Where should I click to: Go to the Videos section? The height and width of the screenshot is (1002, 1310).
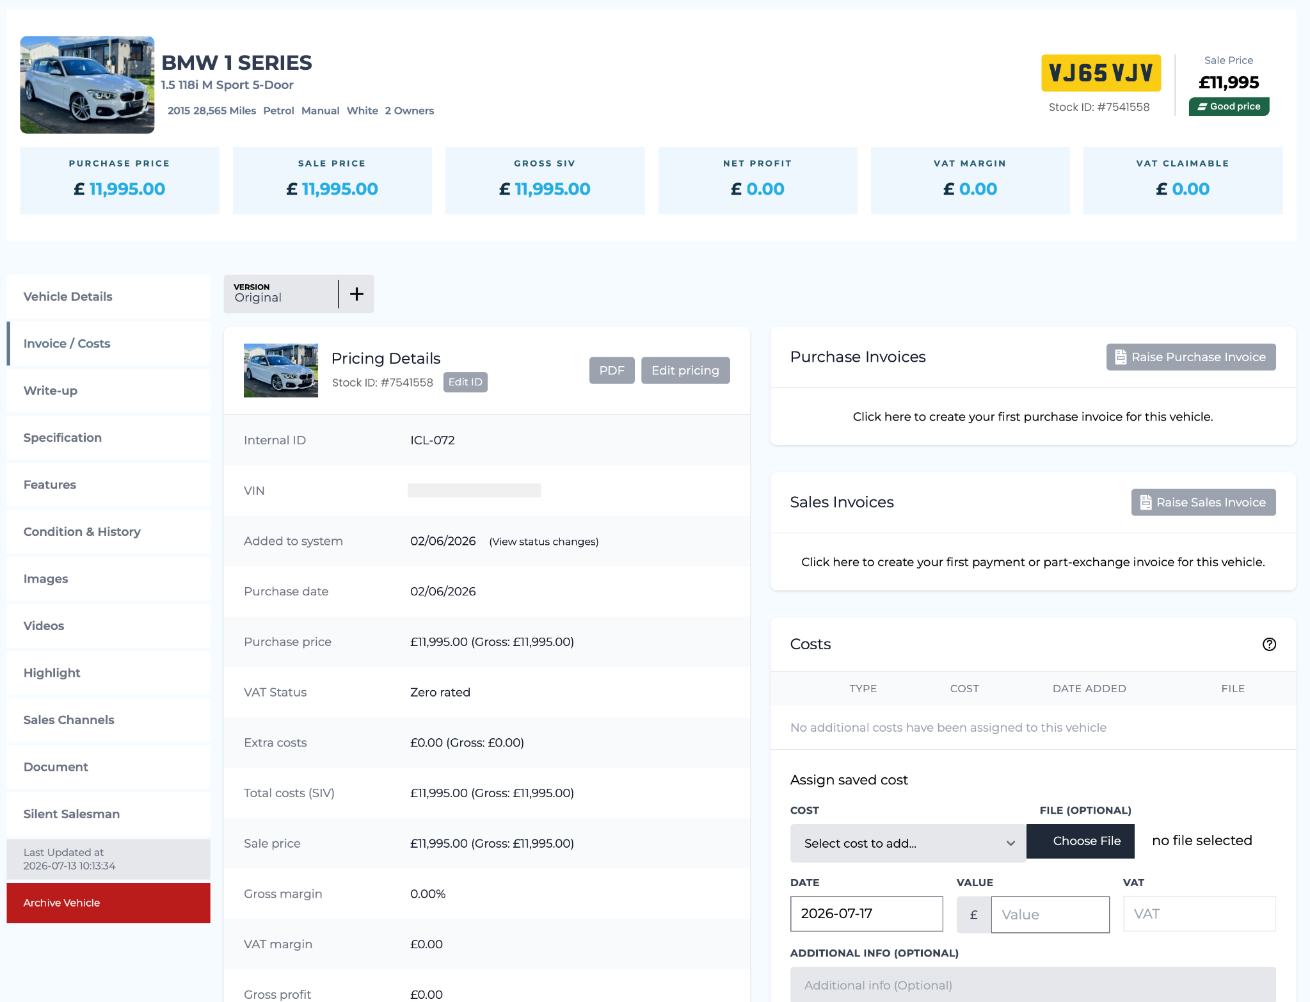(x=108, y=626)
